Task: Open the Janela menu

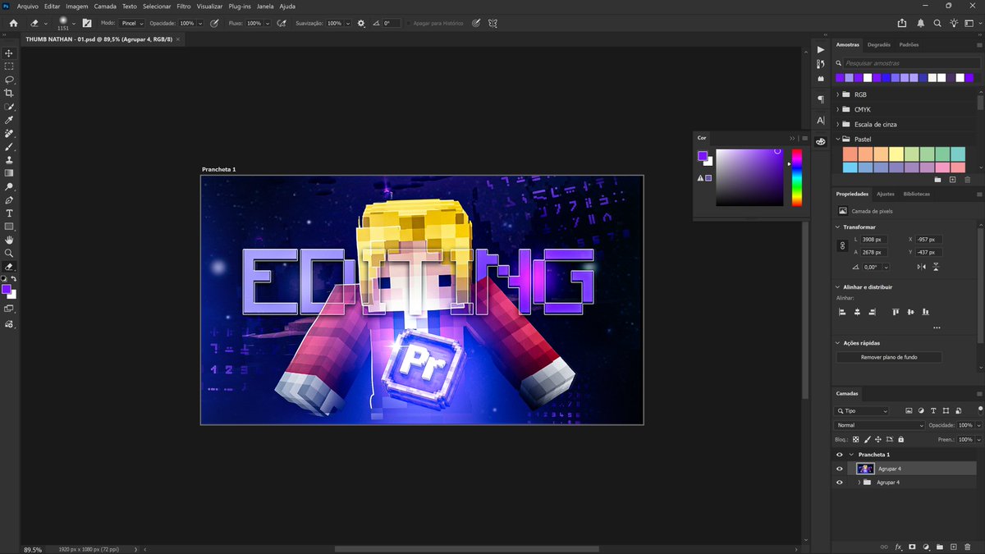Action: coord(265,6)
